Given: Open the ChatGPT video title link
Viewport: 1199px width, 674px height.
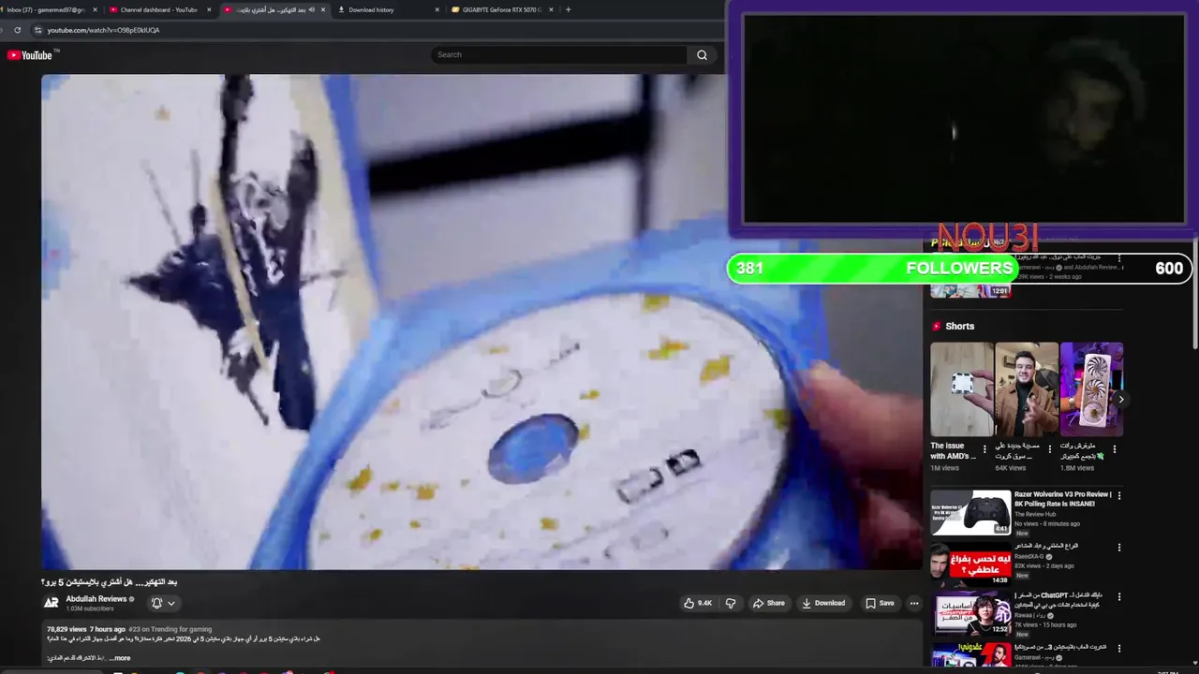Looking at the screenshot, I should (x=1060, y=600).
